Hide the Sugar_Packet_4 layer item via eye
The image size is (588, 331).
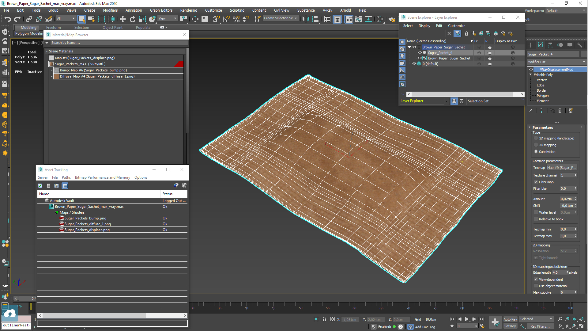[420, 53]
